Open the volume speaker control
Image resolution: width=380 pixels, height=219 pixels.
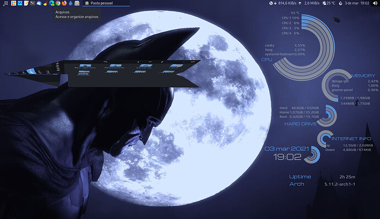[x=375, y=3]
